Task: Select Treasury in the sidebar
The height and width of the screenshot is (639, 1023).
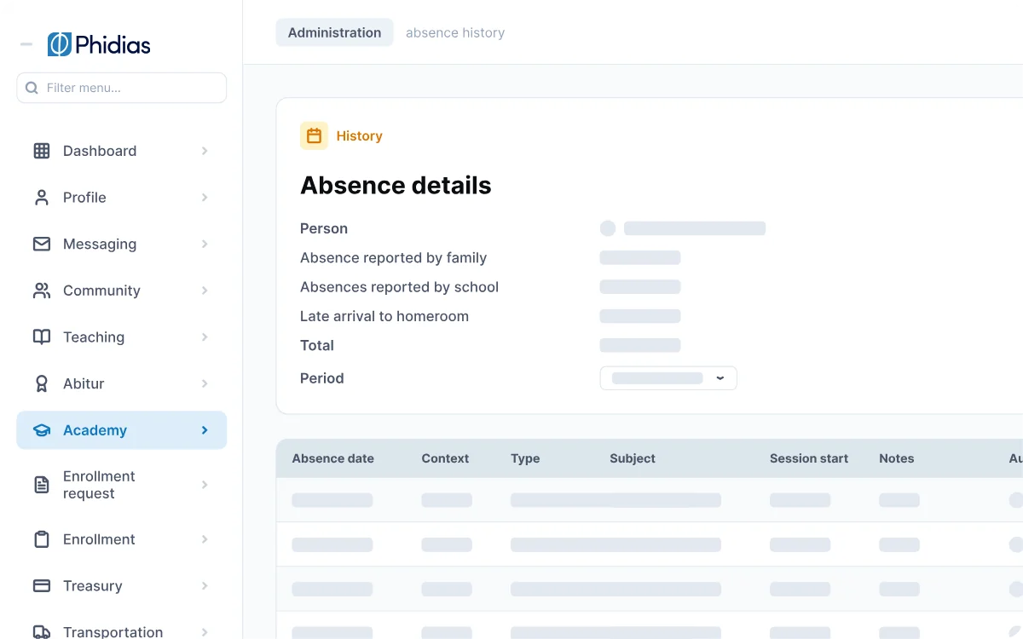Action: click(x=122, y=586)
